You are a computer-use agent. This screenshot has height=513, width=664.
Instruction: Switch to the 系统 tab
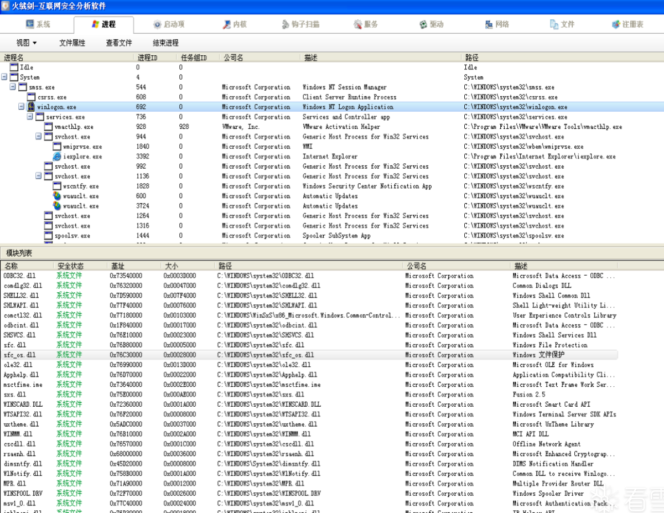pyautogui.click(x=38, y=24)
